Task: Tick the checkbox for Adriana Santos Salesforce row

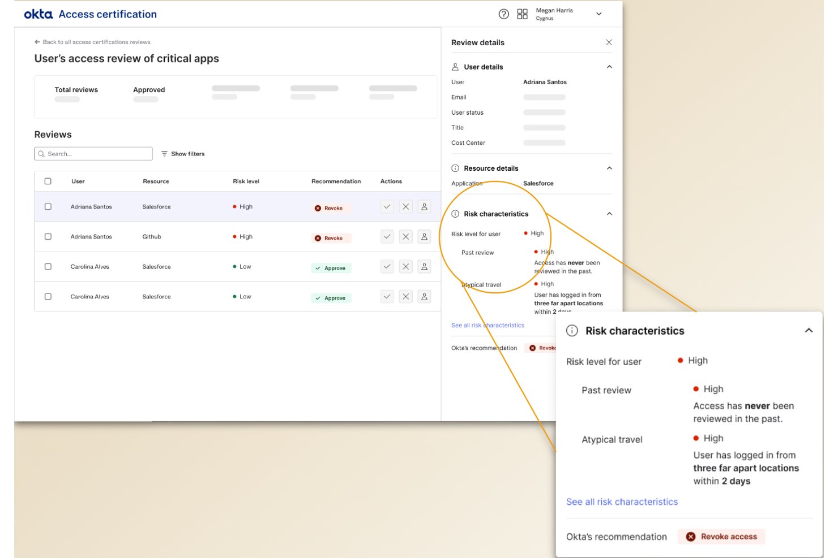Action: (x=48, y=207)
